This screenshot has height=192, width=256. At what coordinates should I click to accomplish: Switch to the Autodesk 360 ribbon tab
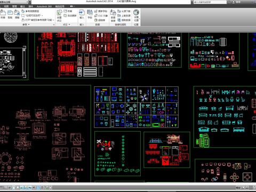44,6
